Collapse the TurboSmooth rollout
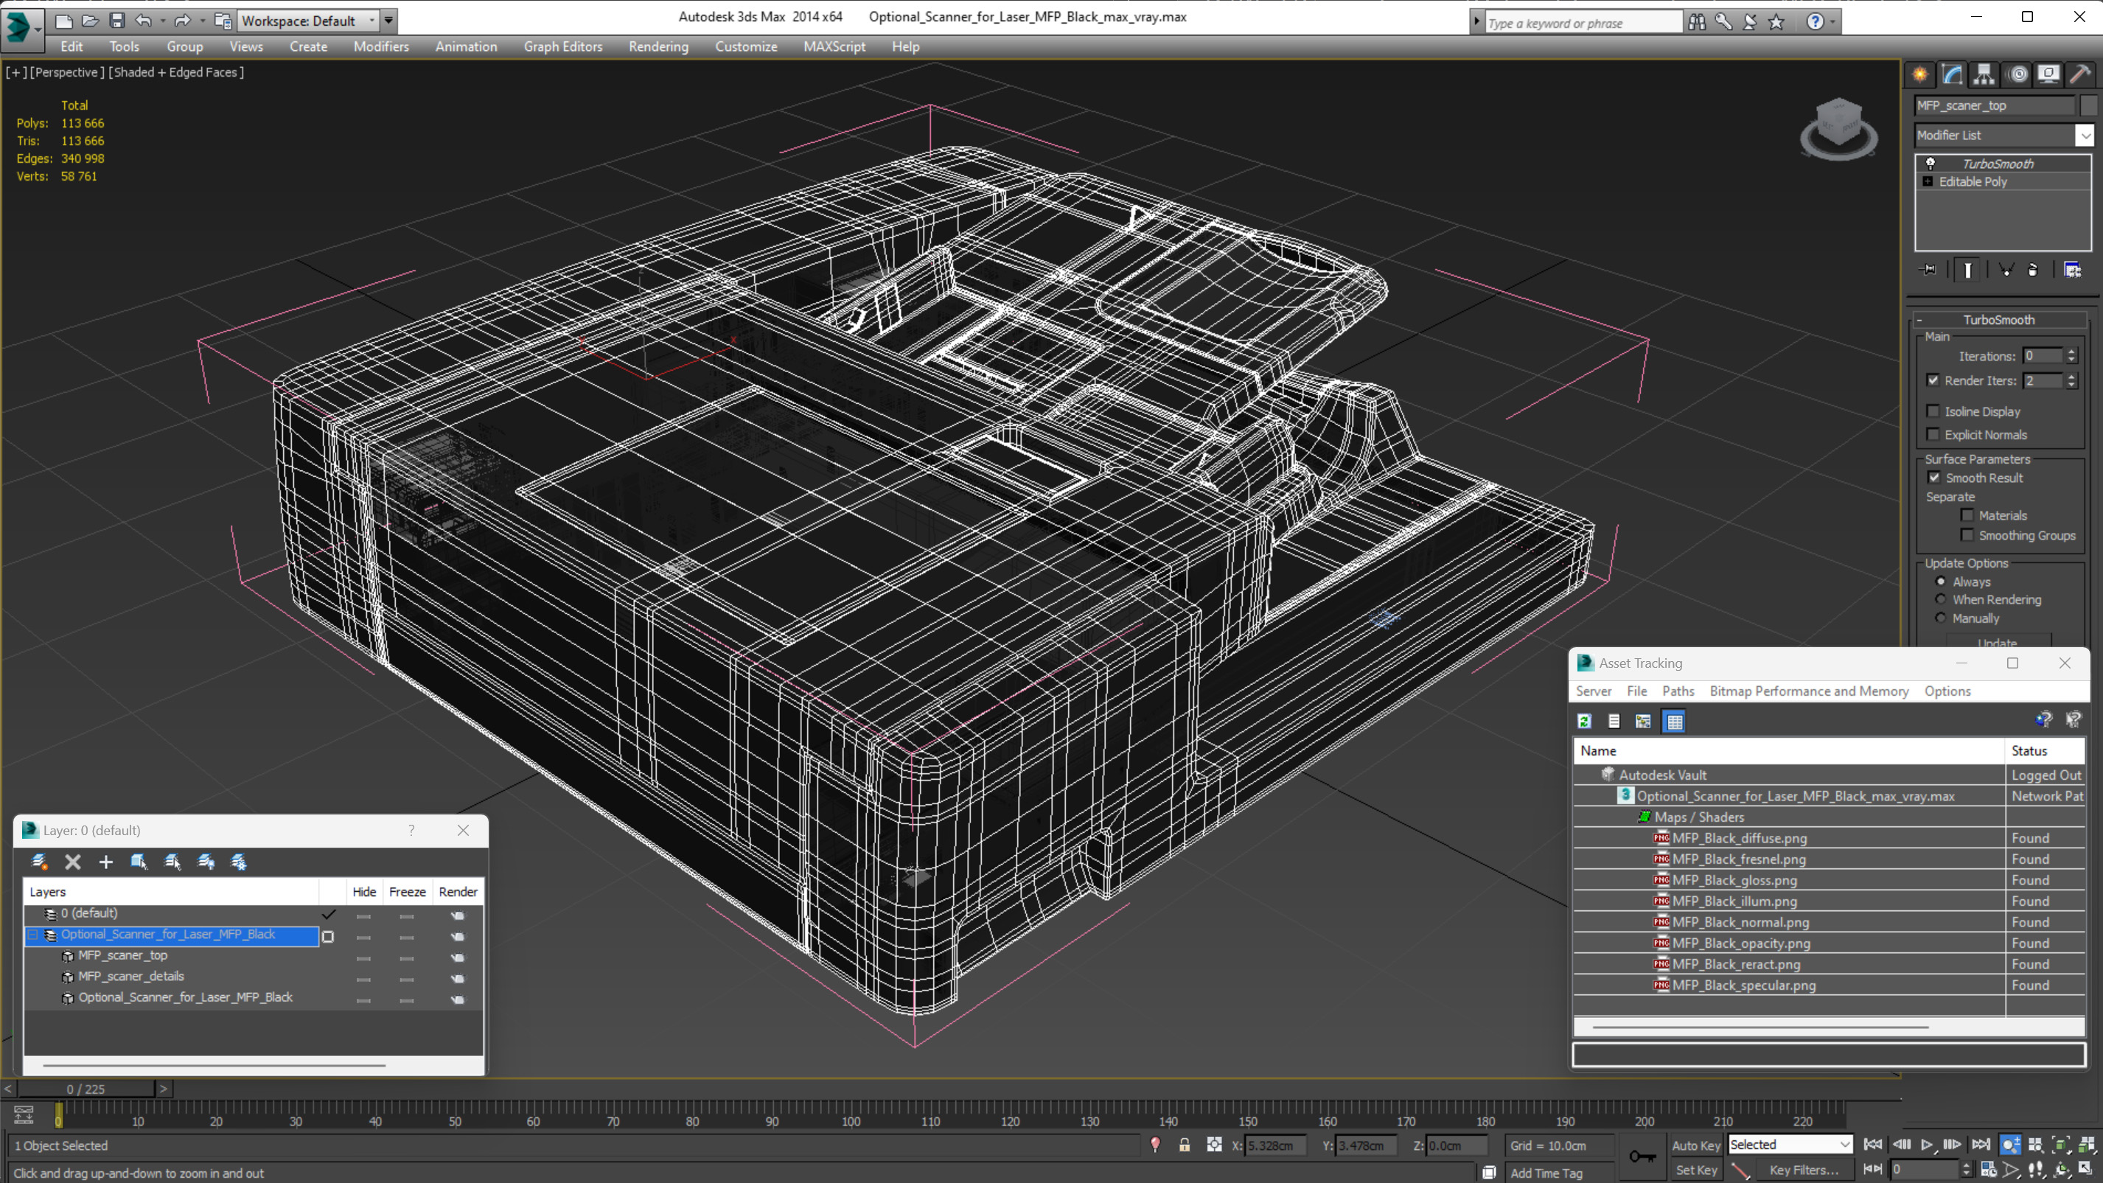 [1919, 320]
